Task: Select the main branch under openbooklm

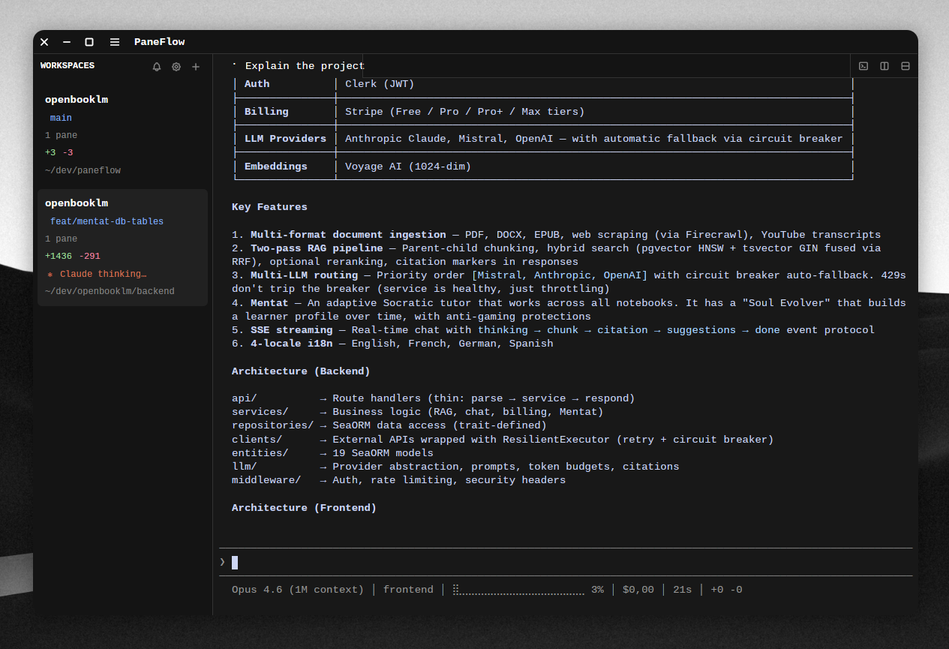Action: pos(61,118)
